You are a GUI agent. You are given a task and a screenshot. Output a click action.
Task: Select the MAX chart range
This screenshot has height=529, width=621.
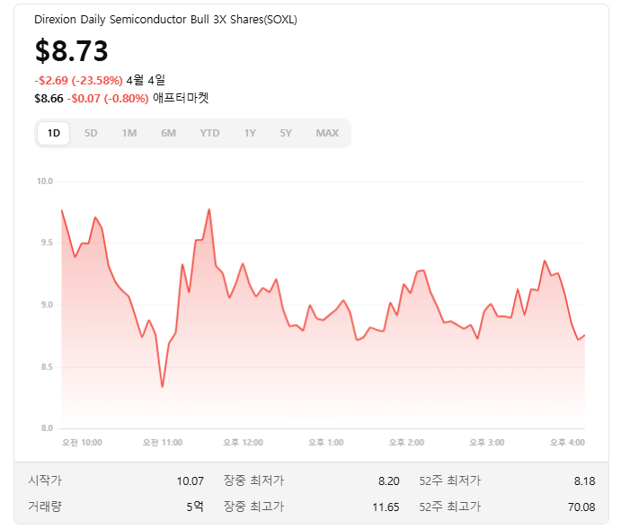(327, 133)
